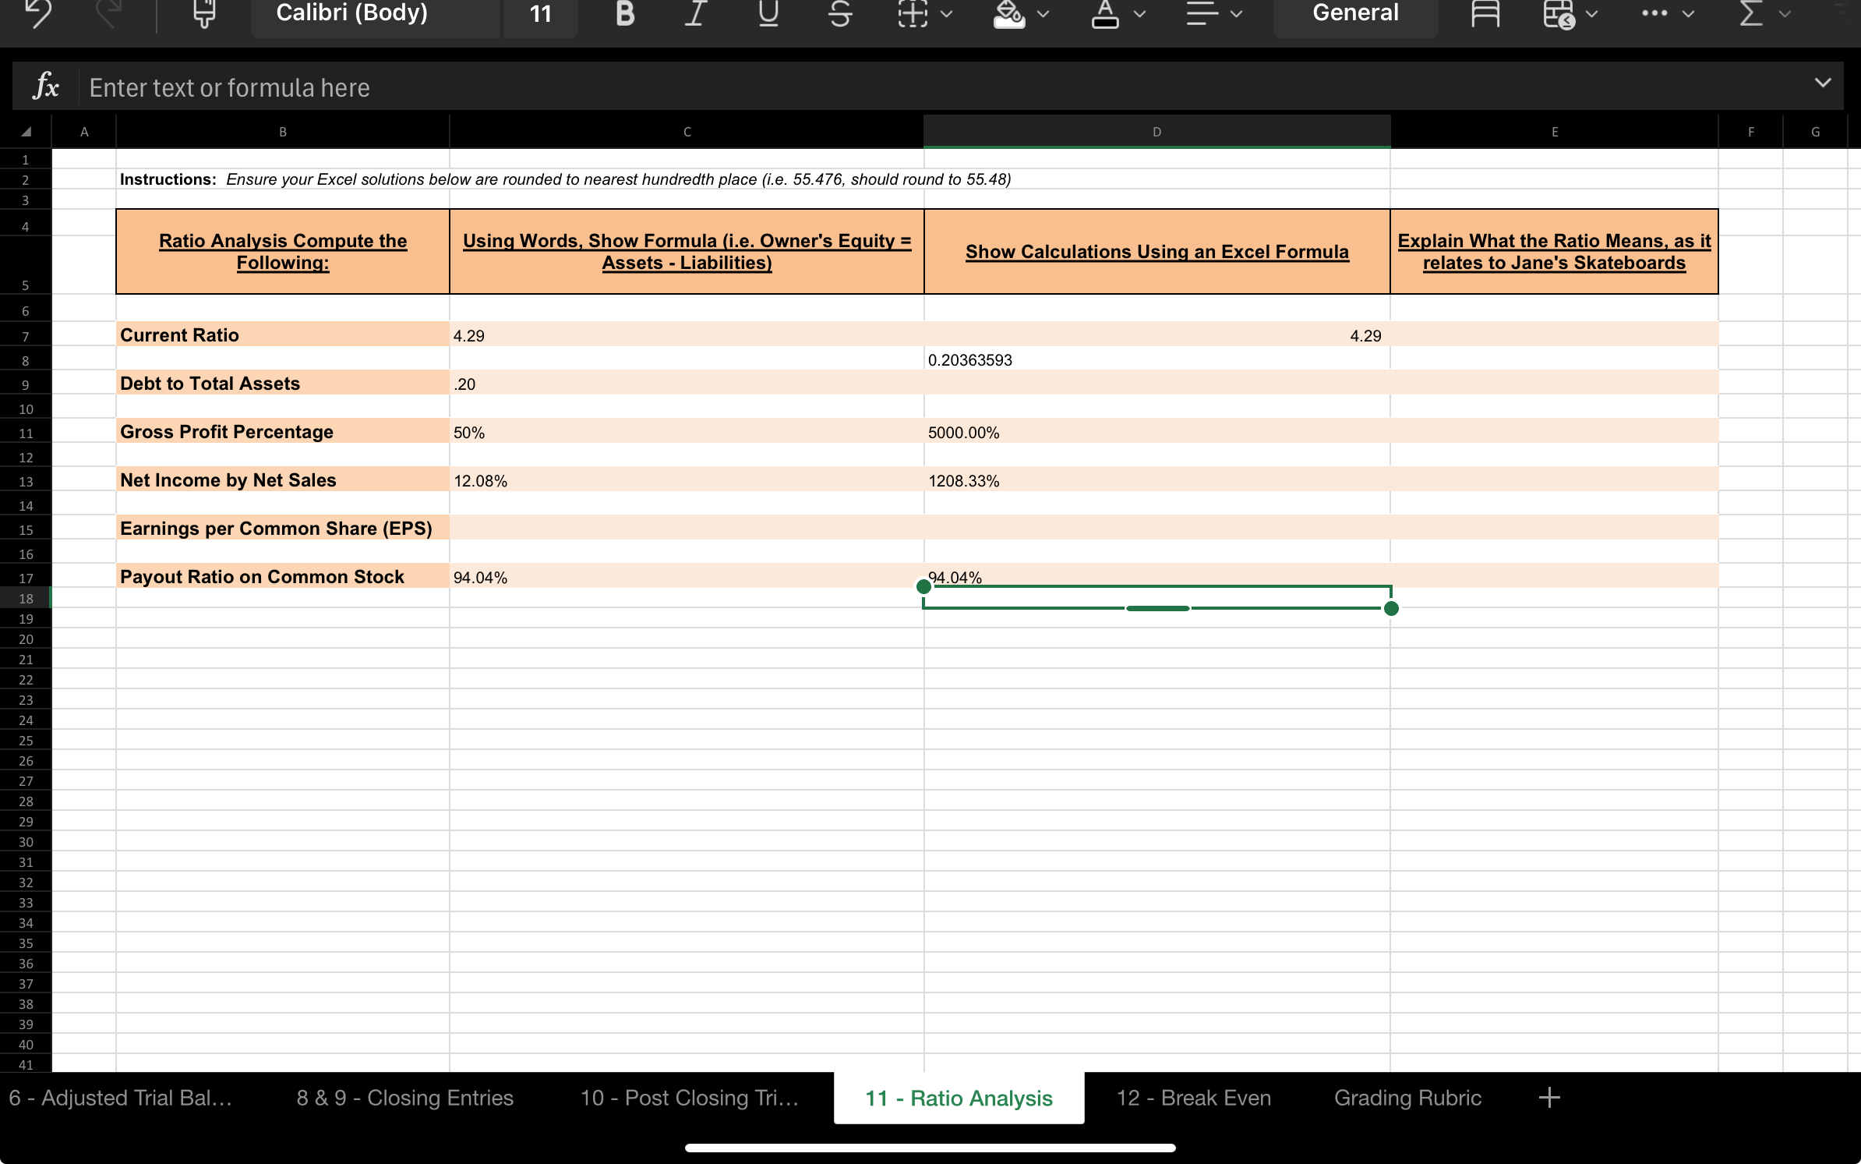Viewport: 1861px width, 1164px height.
Task: Click the Select All corner triangle
Action: [x=26, y=132]
